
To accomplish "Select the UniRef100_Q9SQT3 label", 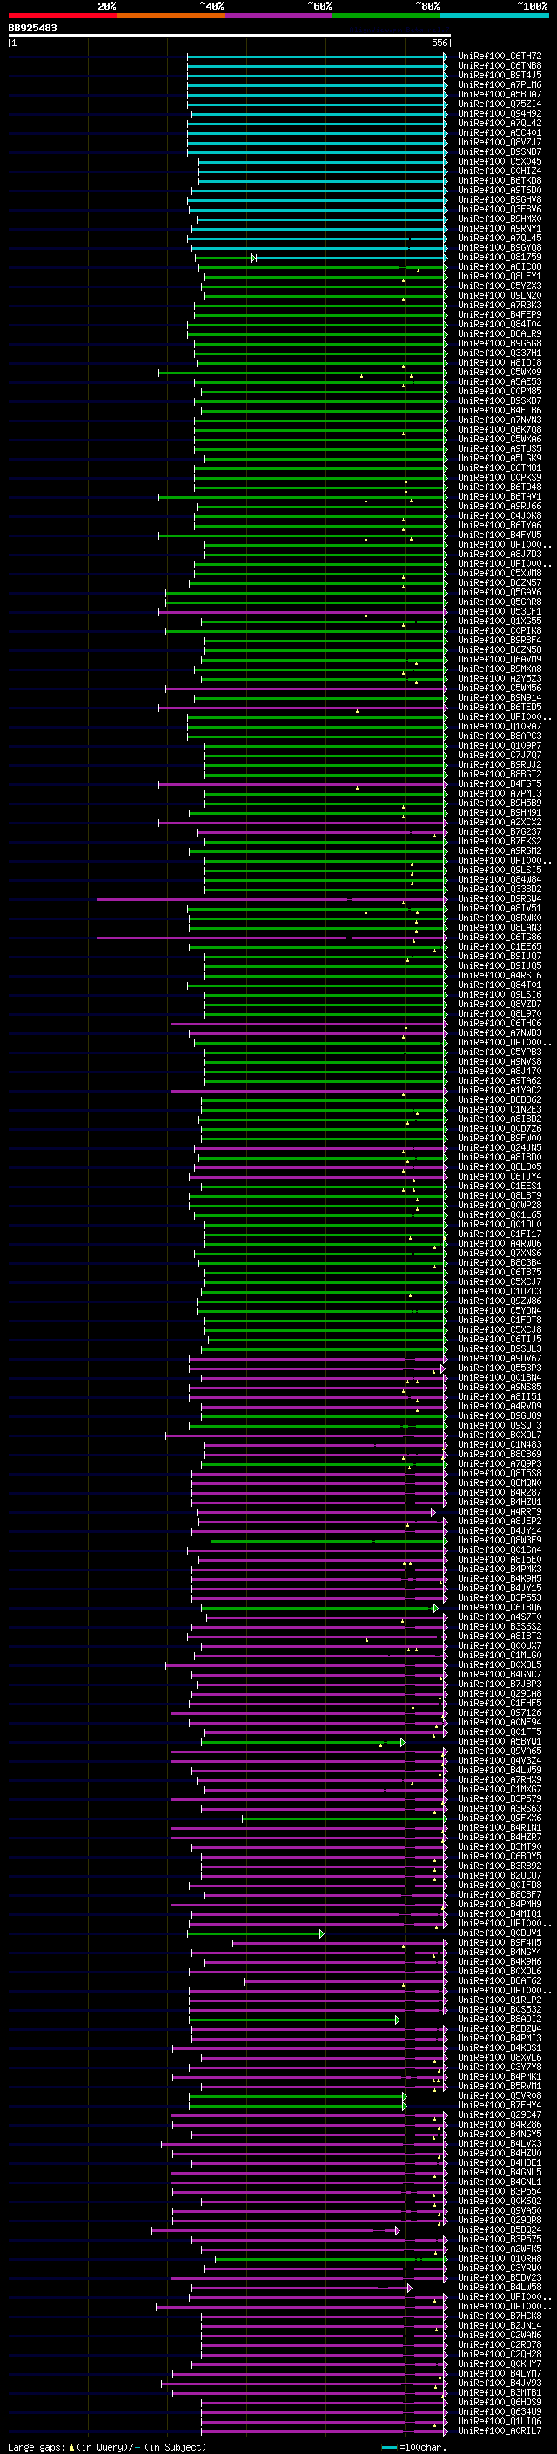I will tap(500, 1426).
